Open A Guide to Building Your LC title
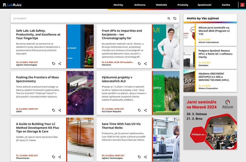Screen dimensions: 246x162 (38, 128)
